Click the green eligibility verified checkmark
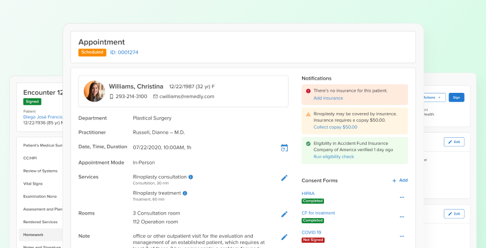This screenshot has width=486, height=248. 308,144
